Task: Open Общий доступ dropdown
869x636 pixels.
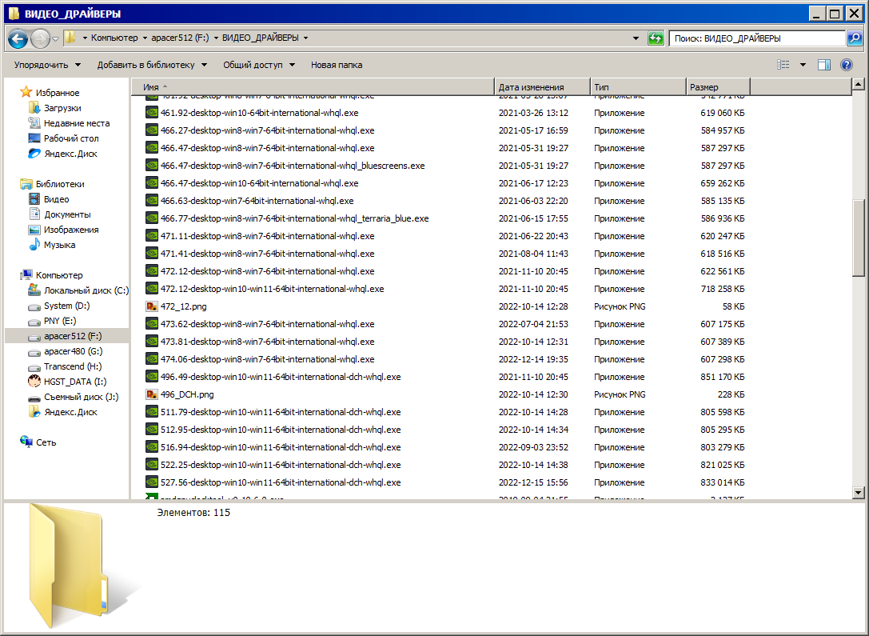Action: (x=259, y=65)
